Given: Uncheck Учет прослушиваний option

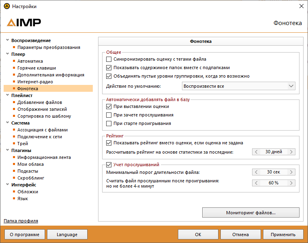Looking at the screenshot, I should point(109,165).
